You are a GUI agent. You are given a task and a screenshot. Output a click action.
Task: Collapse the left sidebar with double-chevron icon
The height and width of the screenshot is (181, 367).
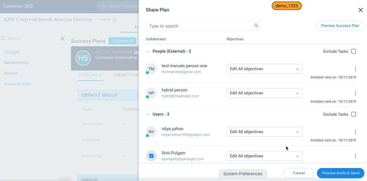62,38
